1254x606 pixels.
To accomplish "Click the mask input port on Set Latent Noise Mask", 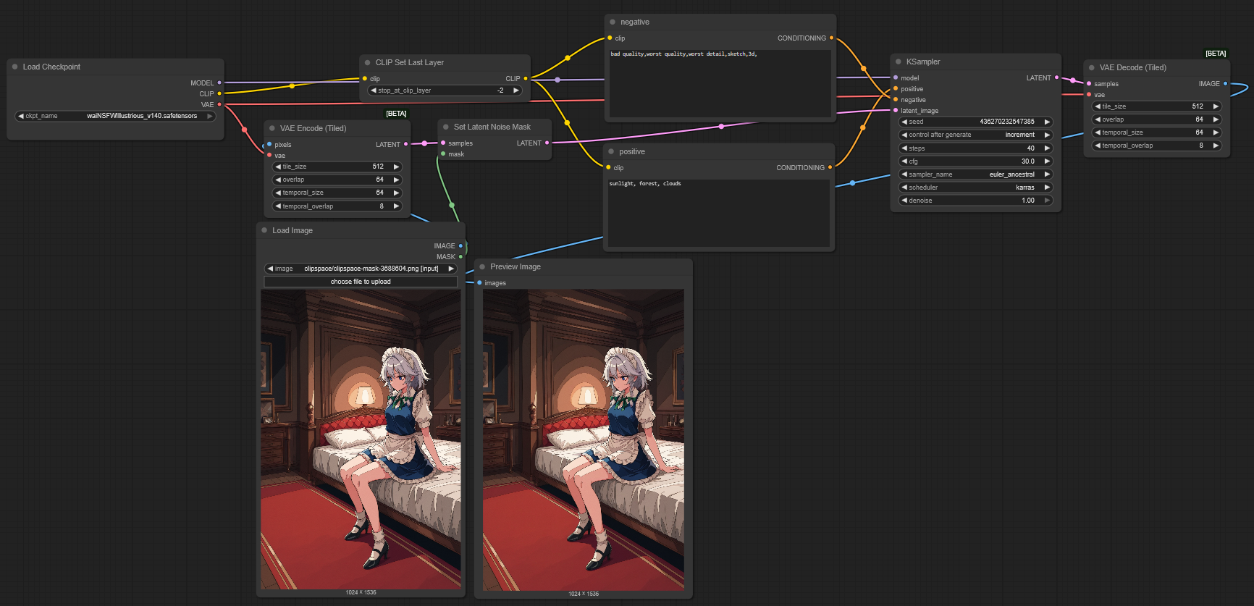I will click(x=443, y=153).
